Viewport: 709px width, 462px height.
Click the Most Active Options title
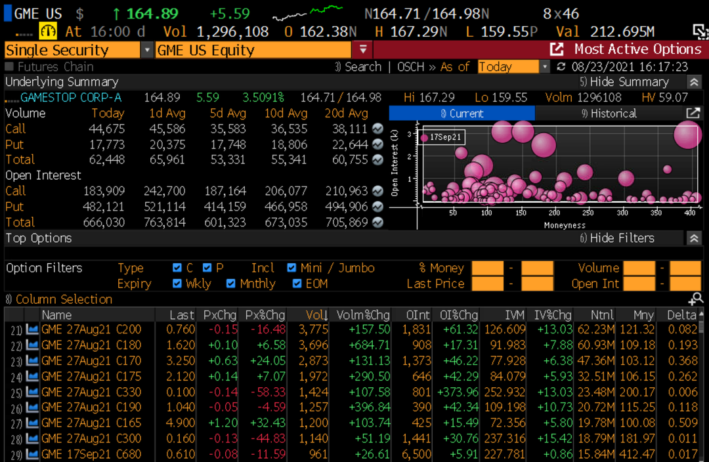pos(637,49)
